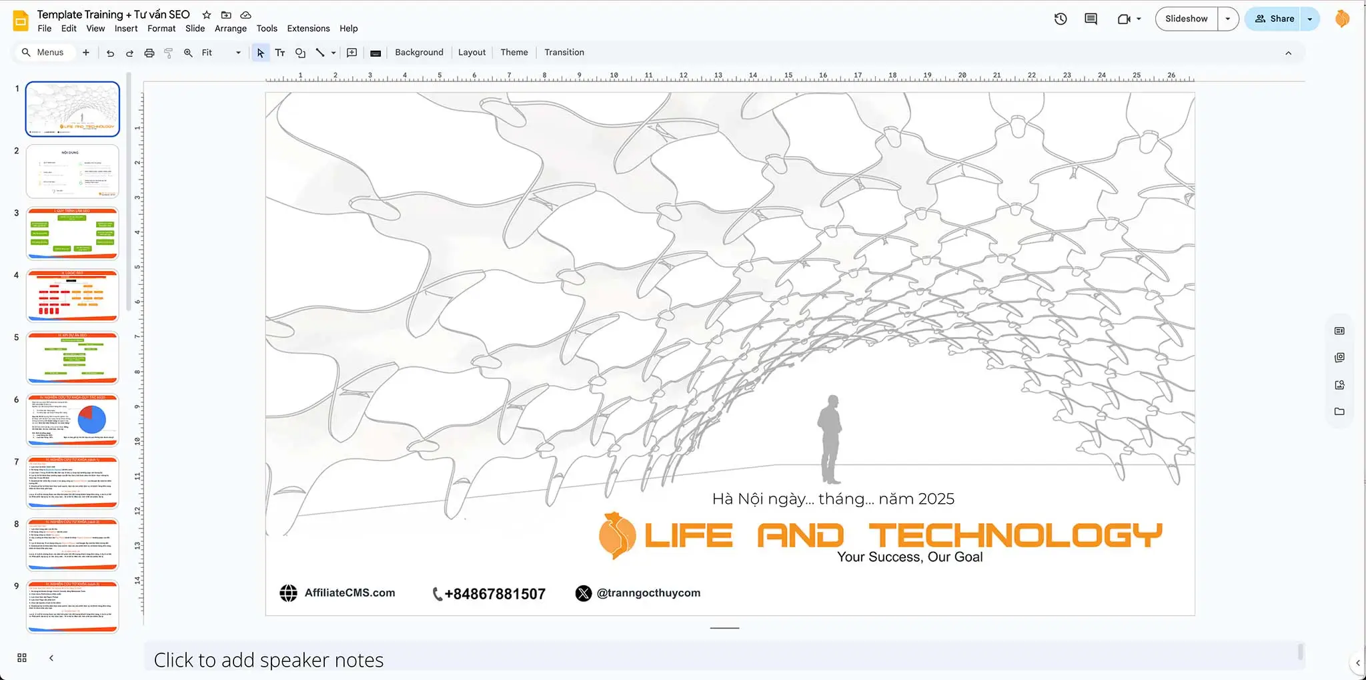Viewport: 1366px width, 680px height.
Task: Open version history clock icon
Action: coord(1061,19)
